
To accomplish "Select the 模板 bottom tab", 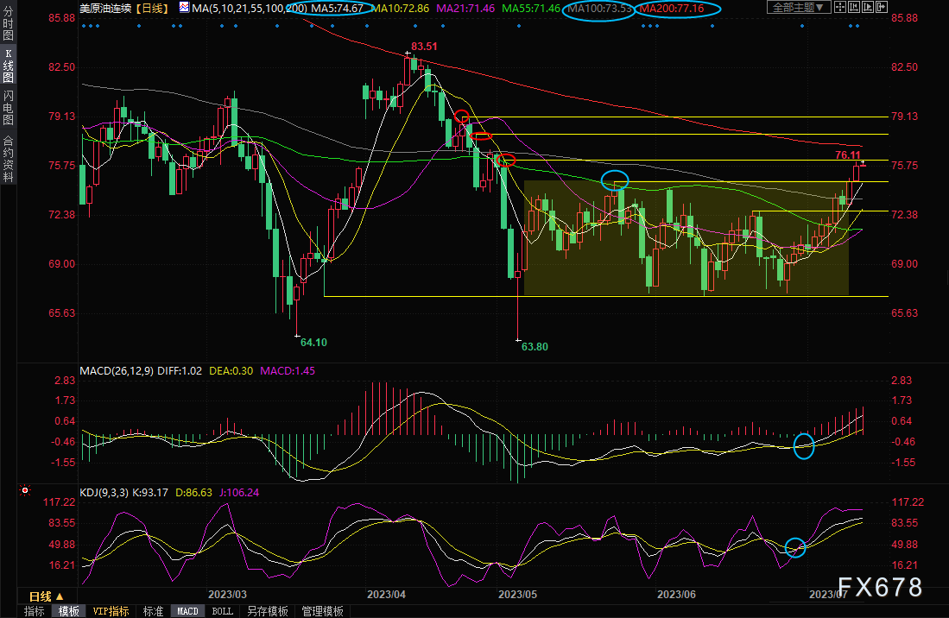I will [68, 611].
